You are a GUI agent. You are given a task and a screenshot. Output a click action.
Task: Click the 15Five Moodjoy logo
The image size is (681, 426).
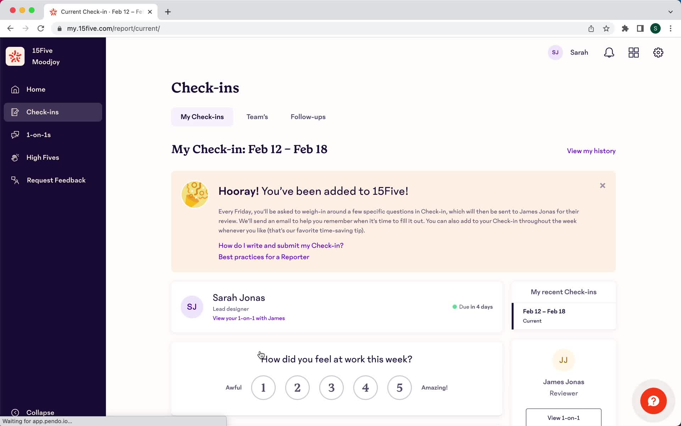click(15, 56)
